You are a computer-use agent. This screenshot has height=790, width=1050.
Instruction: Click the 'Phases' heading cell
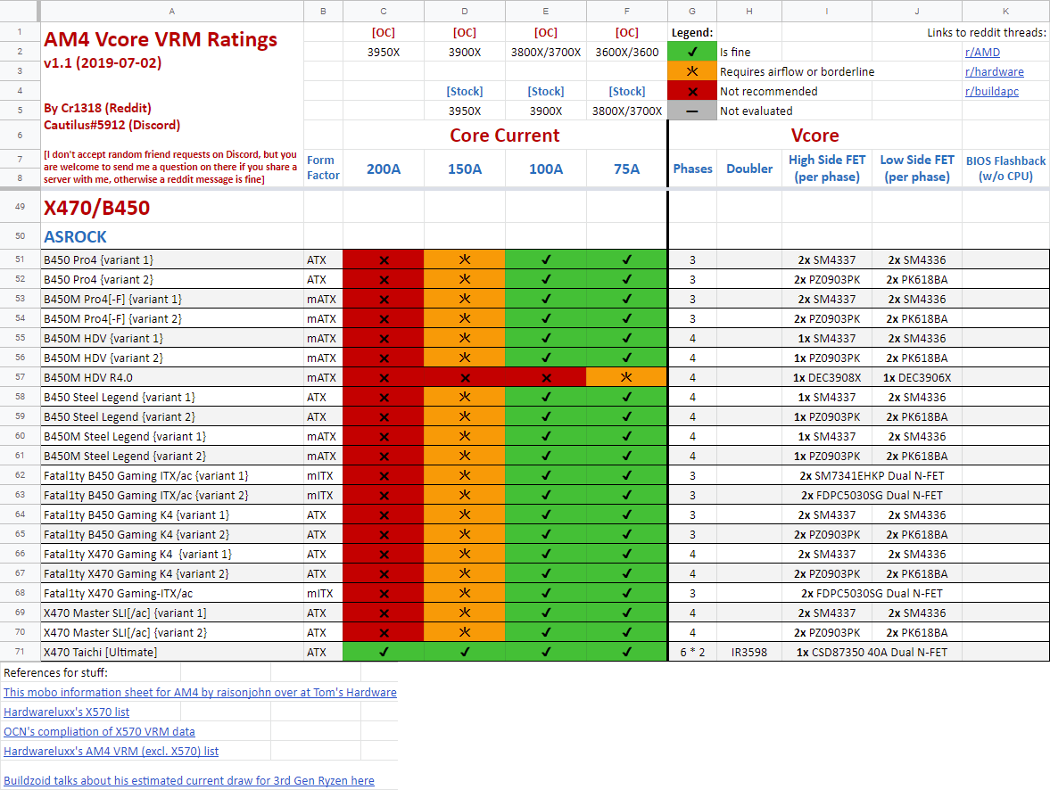click(x=692, y=169)
